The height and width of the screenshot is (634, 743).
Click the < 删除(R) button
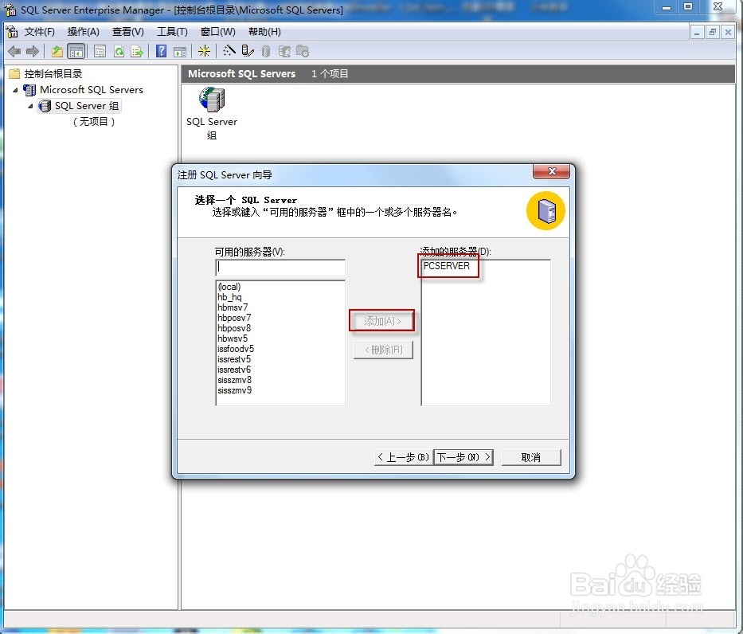coord(383,350)
